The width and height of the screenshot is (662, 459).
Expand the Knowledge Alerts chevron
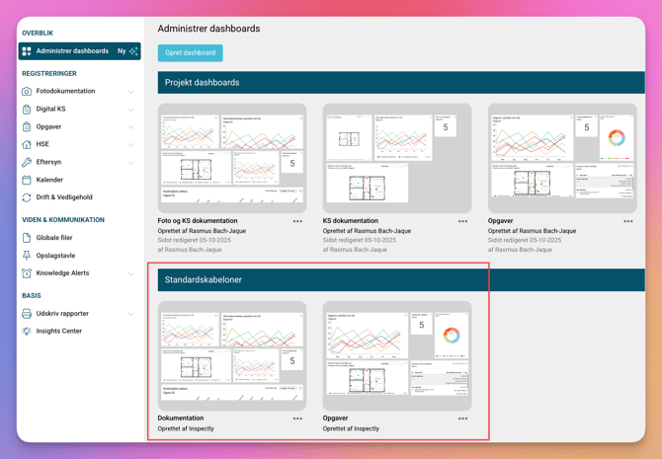(130, 273)
